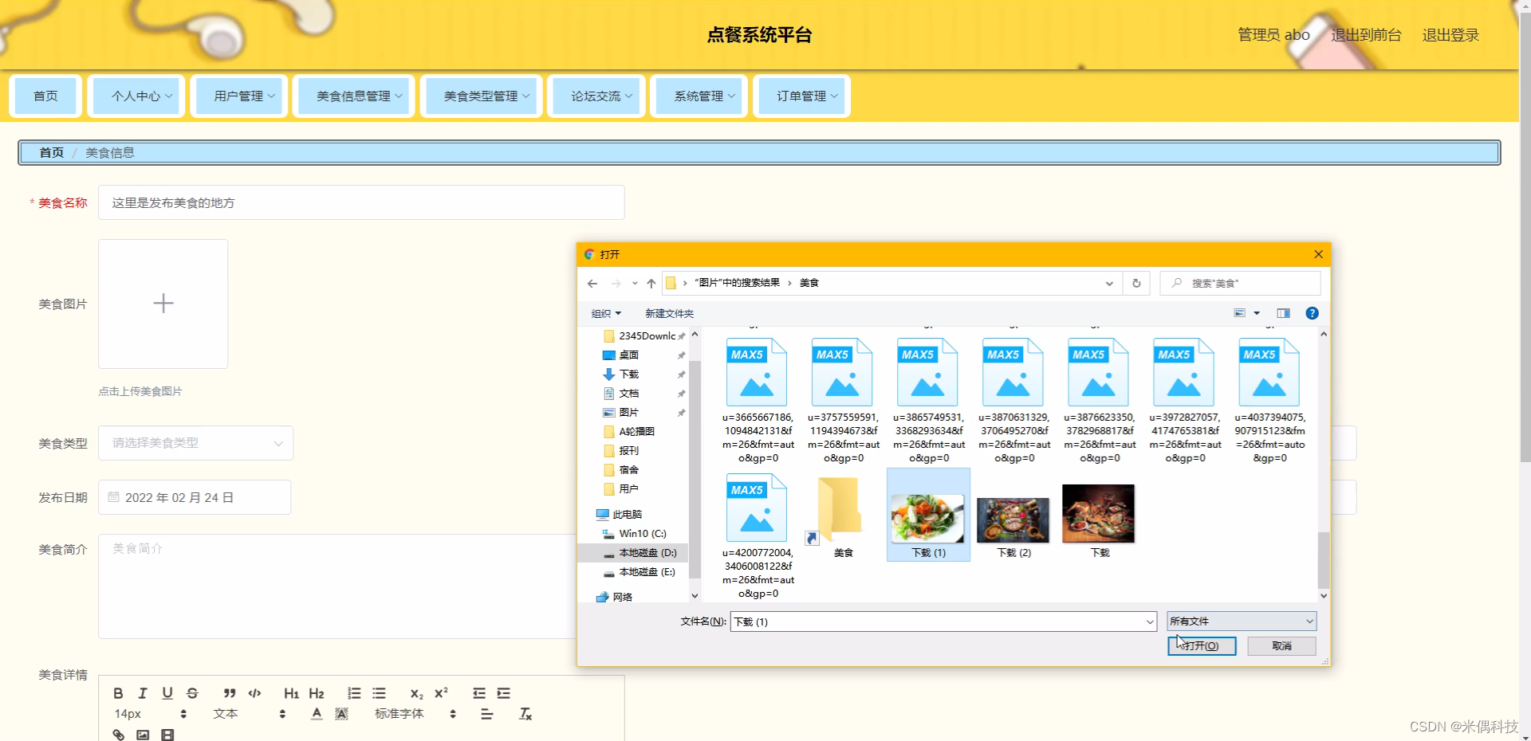Click the plus area to upload food image
Screen dimensions: 1531x741
click(x=163, y=304)
